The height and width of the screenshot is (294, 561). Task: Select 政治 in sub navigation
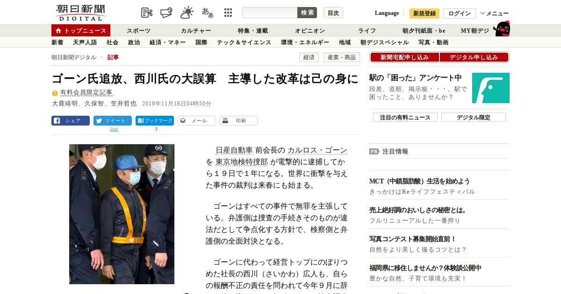(134, 42)
